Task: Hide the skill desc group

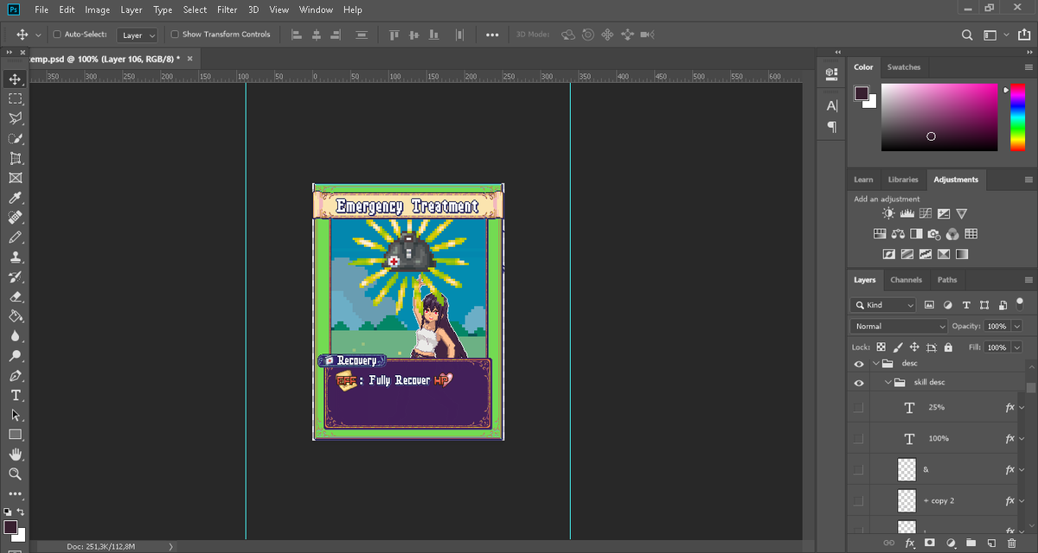Action: click(x=859, y=383)
